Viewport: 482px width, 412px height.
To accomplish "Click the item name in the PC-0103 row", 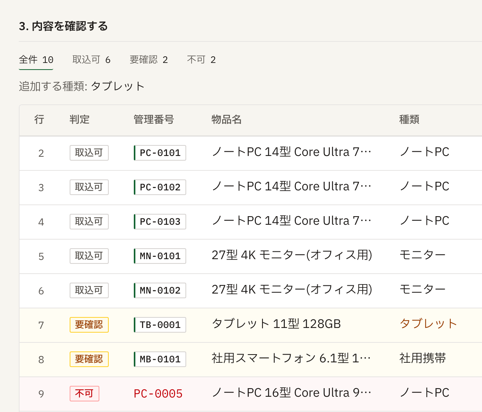I will 291,221.
